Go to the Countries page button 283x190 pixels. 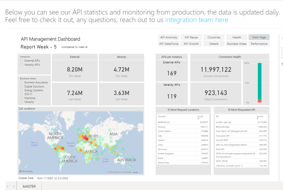click(x=214, y=37)
